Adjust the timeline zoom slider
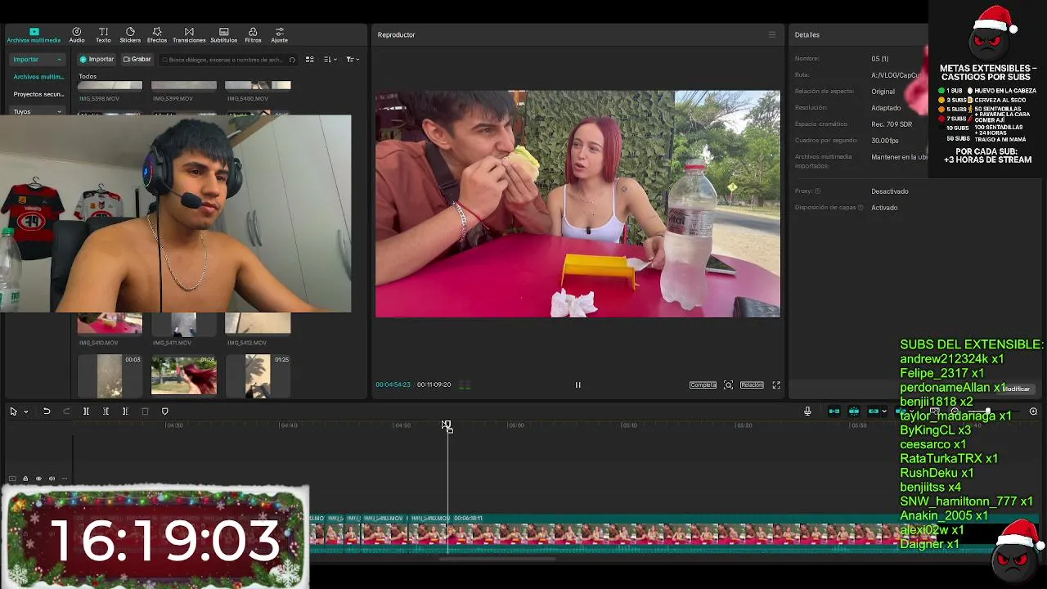Image resolution: width=1047 pixels, height=589 pixels. [987, 411]
